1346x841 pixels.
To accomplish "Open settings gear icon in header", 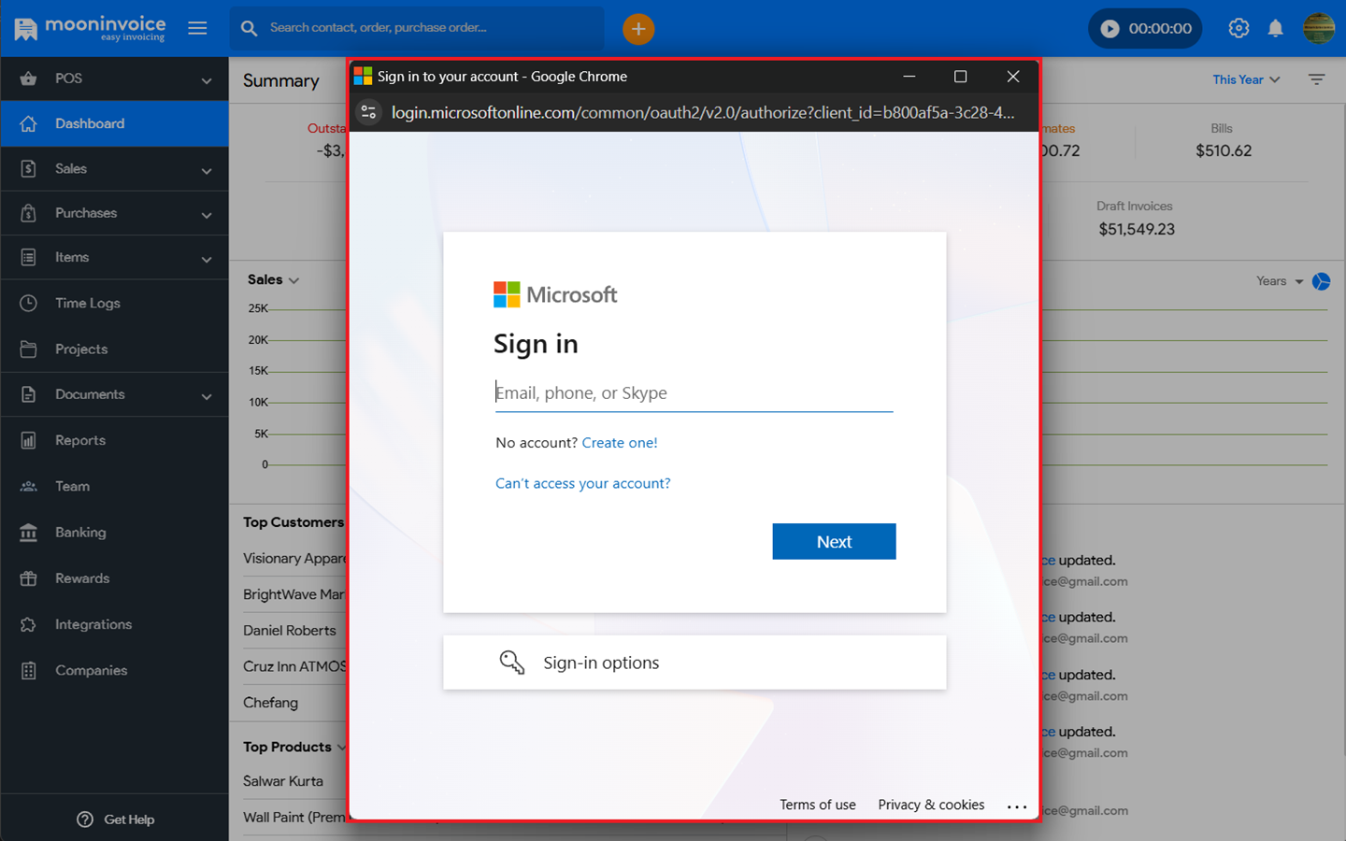I will tap(1239, 29).
